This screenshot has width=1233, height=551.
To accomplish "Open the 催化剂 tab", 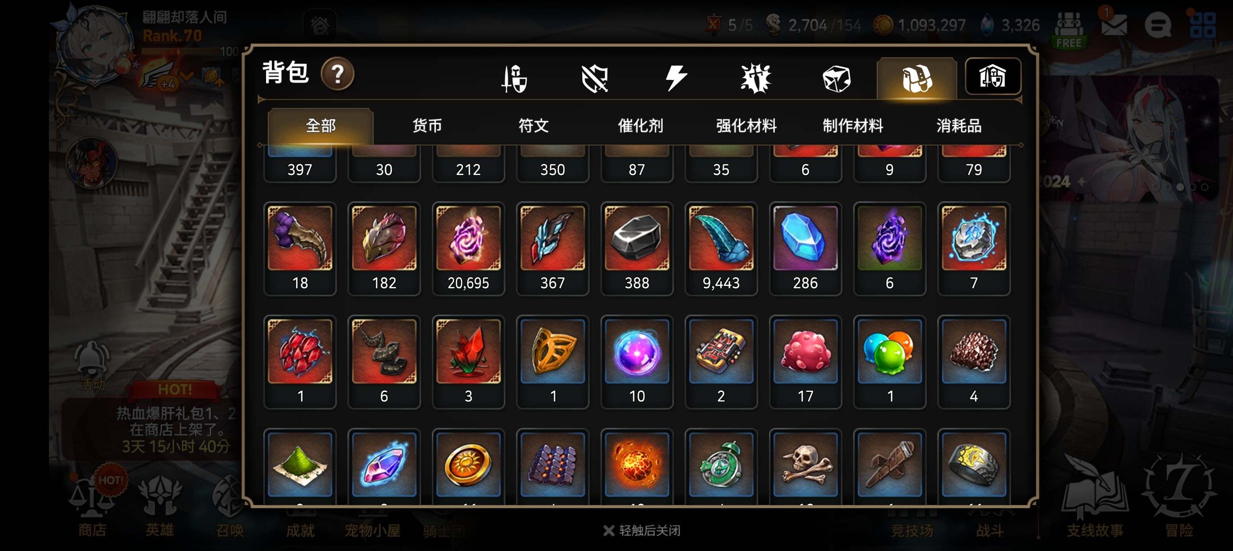I will click(640, 126).
